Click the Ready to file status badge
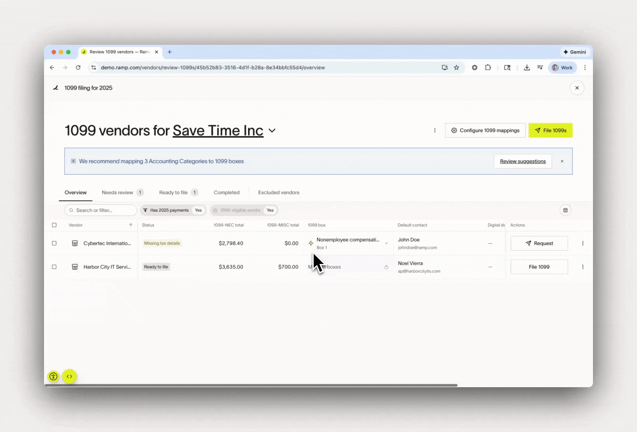This screenshot has height=432, width=637. [x=156, y=267]
